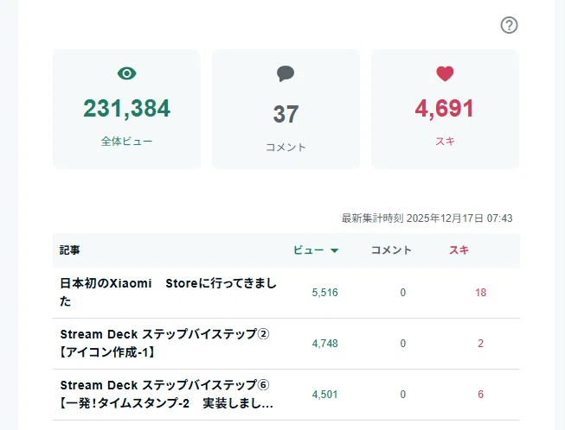Click the 18 likes count for Xiaomi article

click(481, 293)
